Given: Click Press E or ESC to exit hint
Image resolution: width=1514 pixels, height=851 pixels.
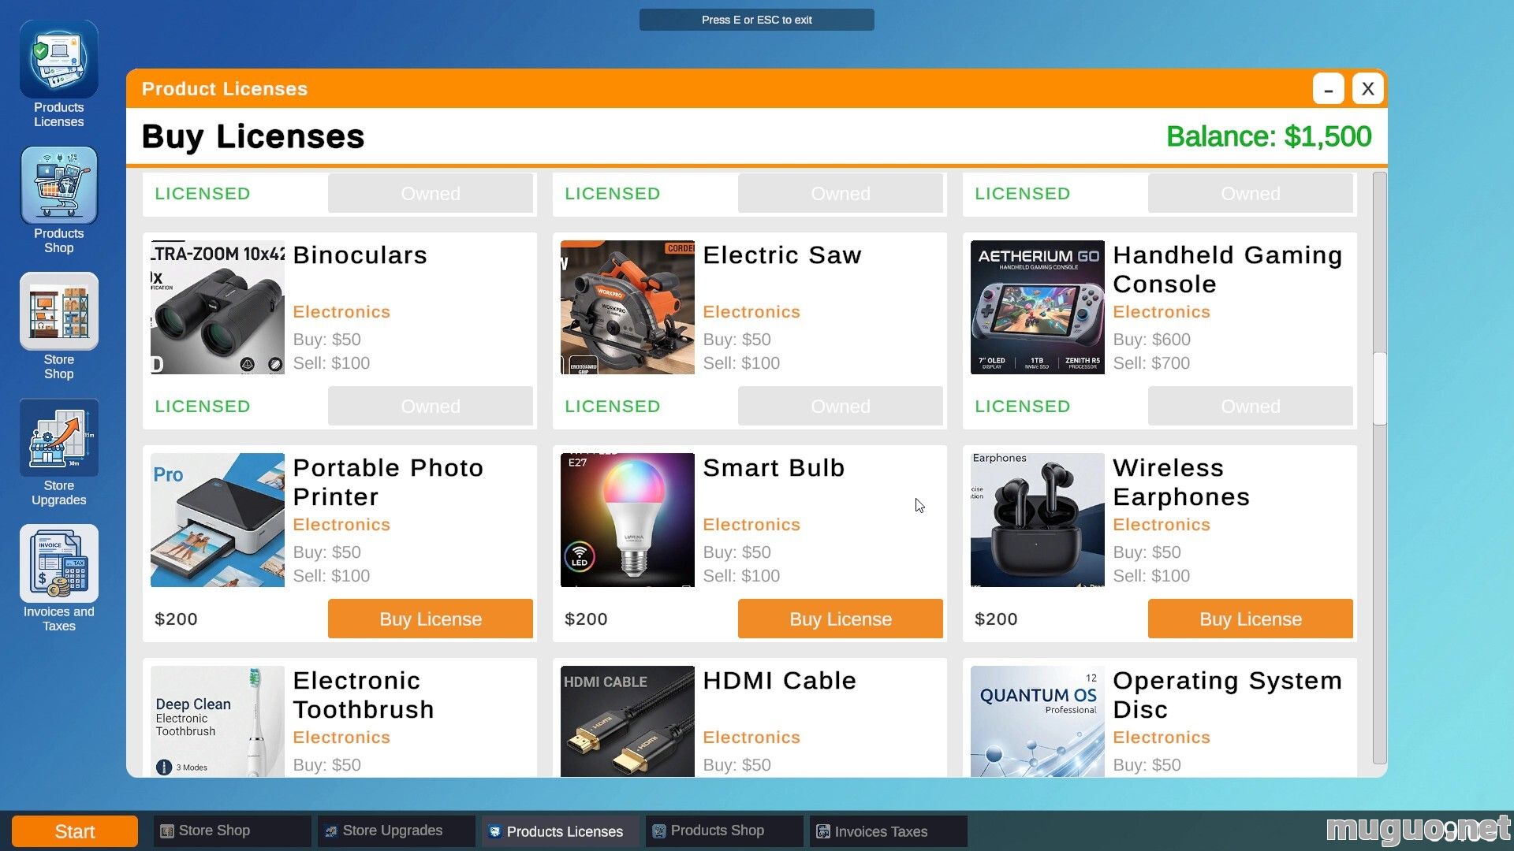Looking at the screenshot, I should [757, 20].
